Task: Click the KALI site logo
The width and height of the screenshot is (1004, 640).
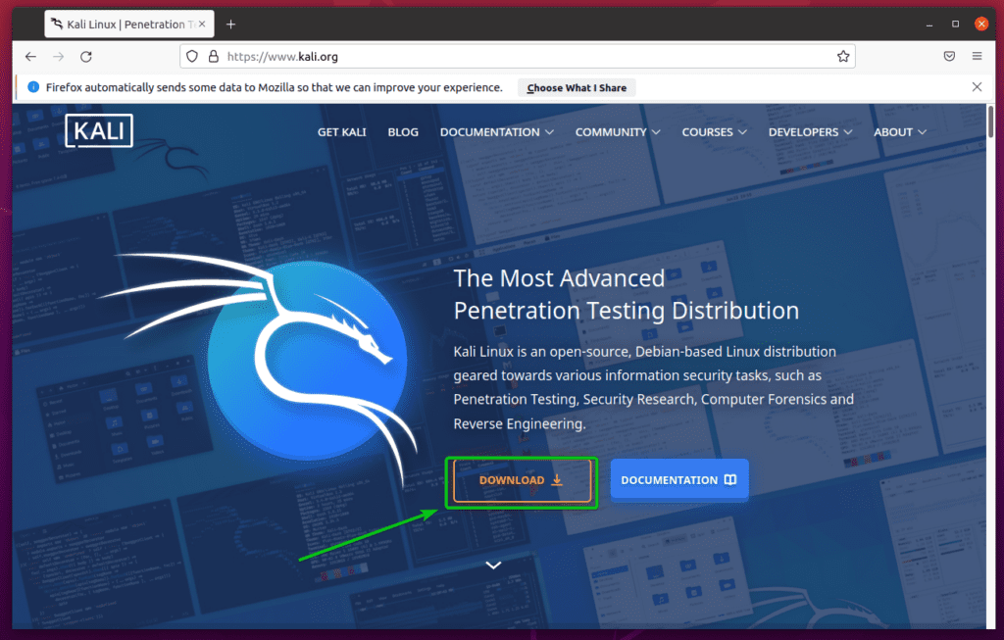Action: pyautogui.click(x=98, y=130)
